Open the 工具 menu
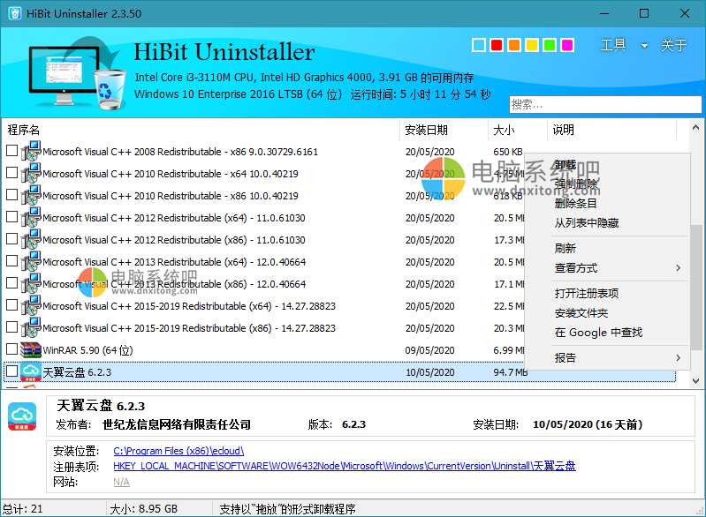The height and width of the screenshot is (517, 706). pos(613,45)
